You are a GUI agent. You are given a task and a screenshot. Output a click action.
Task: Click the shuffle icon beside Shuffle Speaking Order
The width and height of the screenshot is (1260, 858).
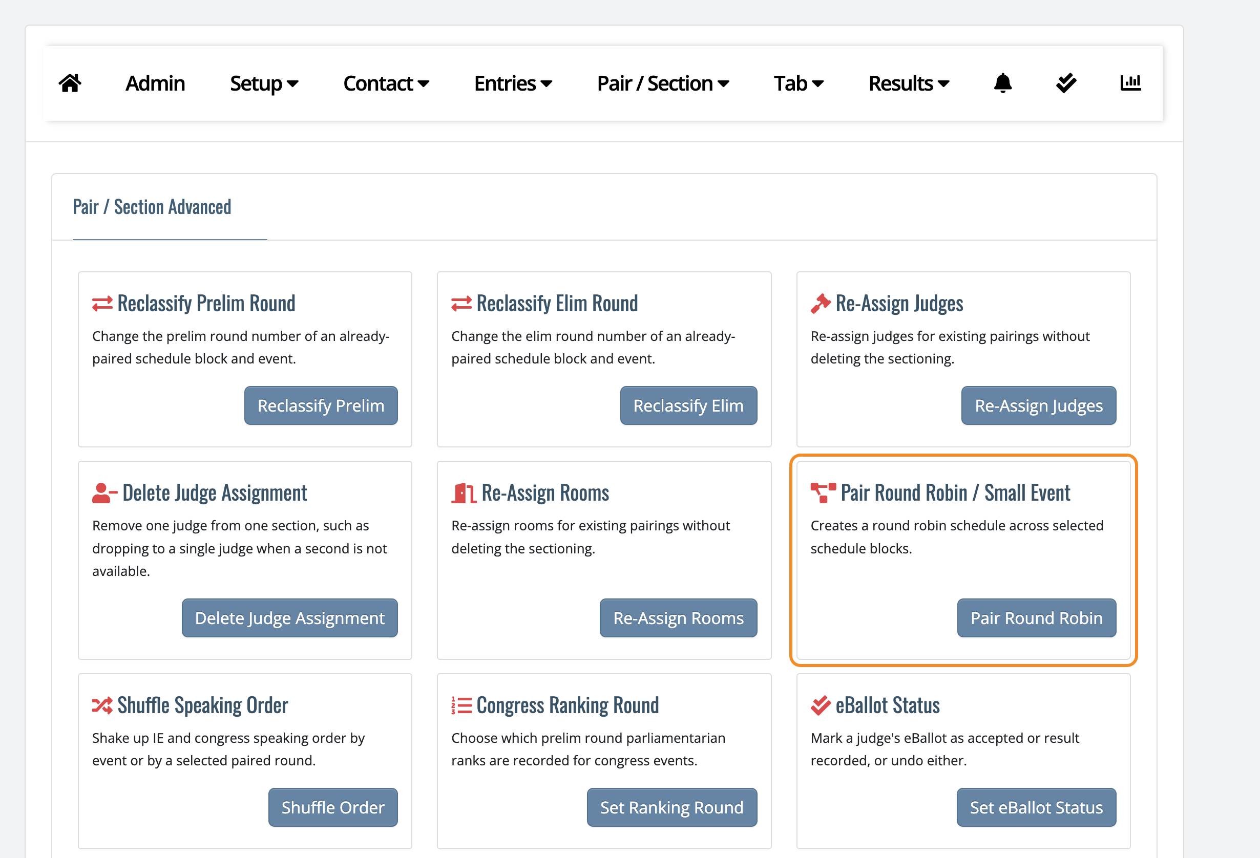click(102, 705)
